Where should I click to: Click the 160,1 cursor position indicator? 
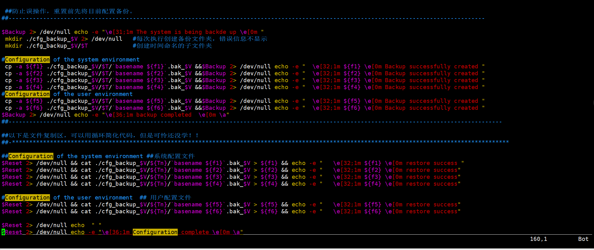[538, 239]
